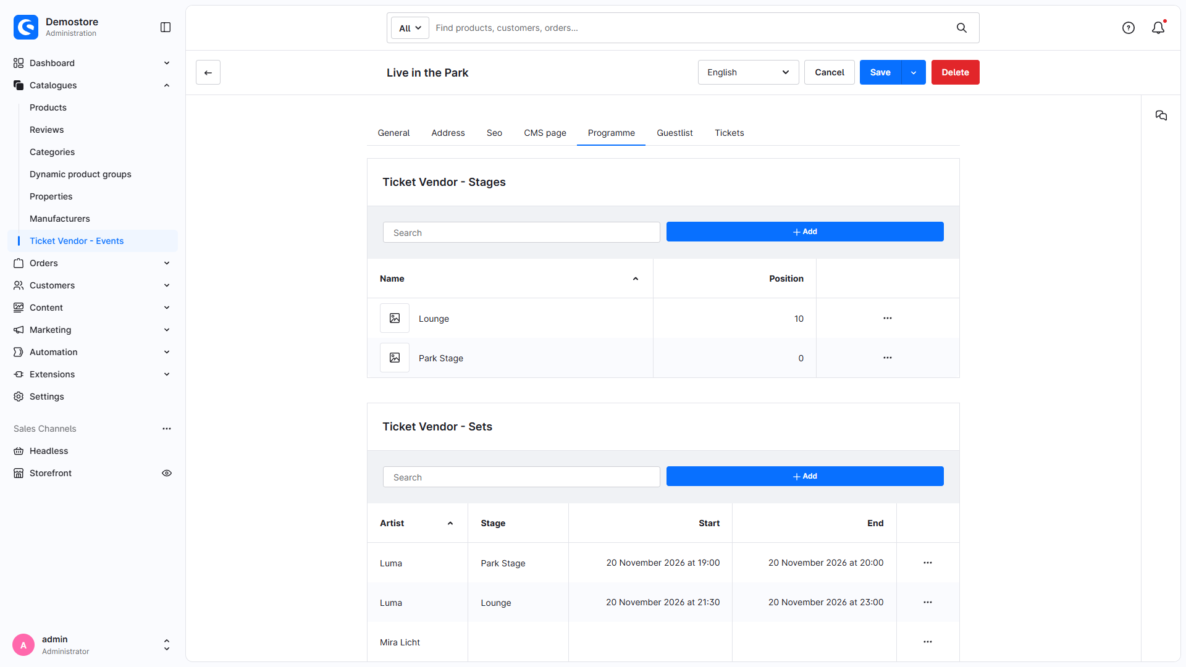This screenshot has width=1186, height=667.
Task: Open Sales Channels more options
Action: [167, 429]
